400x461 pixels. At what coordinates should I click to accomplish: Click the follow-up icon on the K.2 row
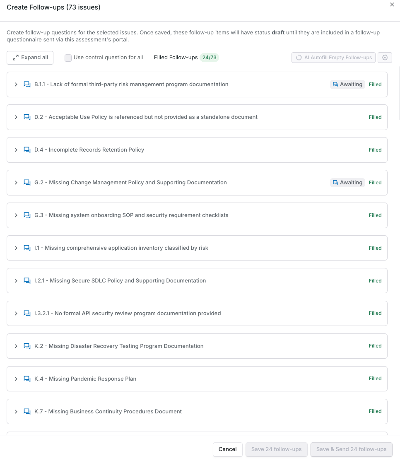27,346
